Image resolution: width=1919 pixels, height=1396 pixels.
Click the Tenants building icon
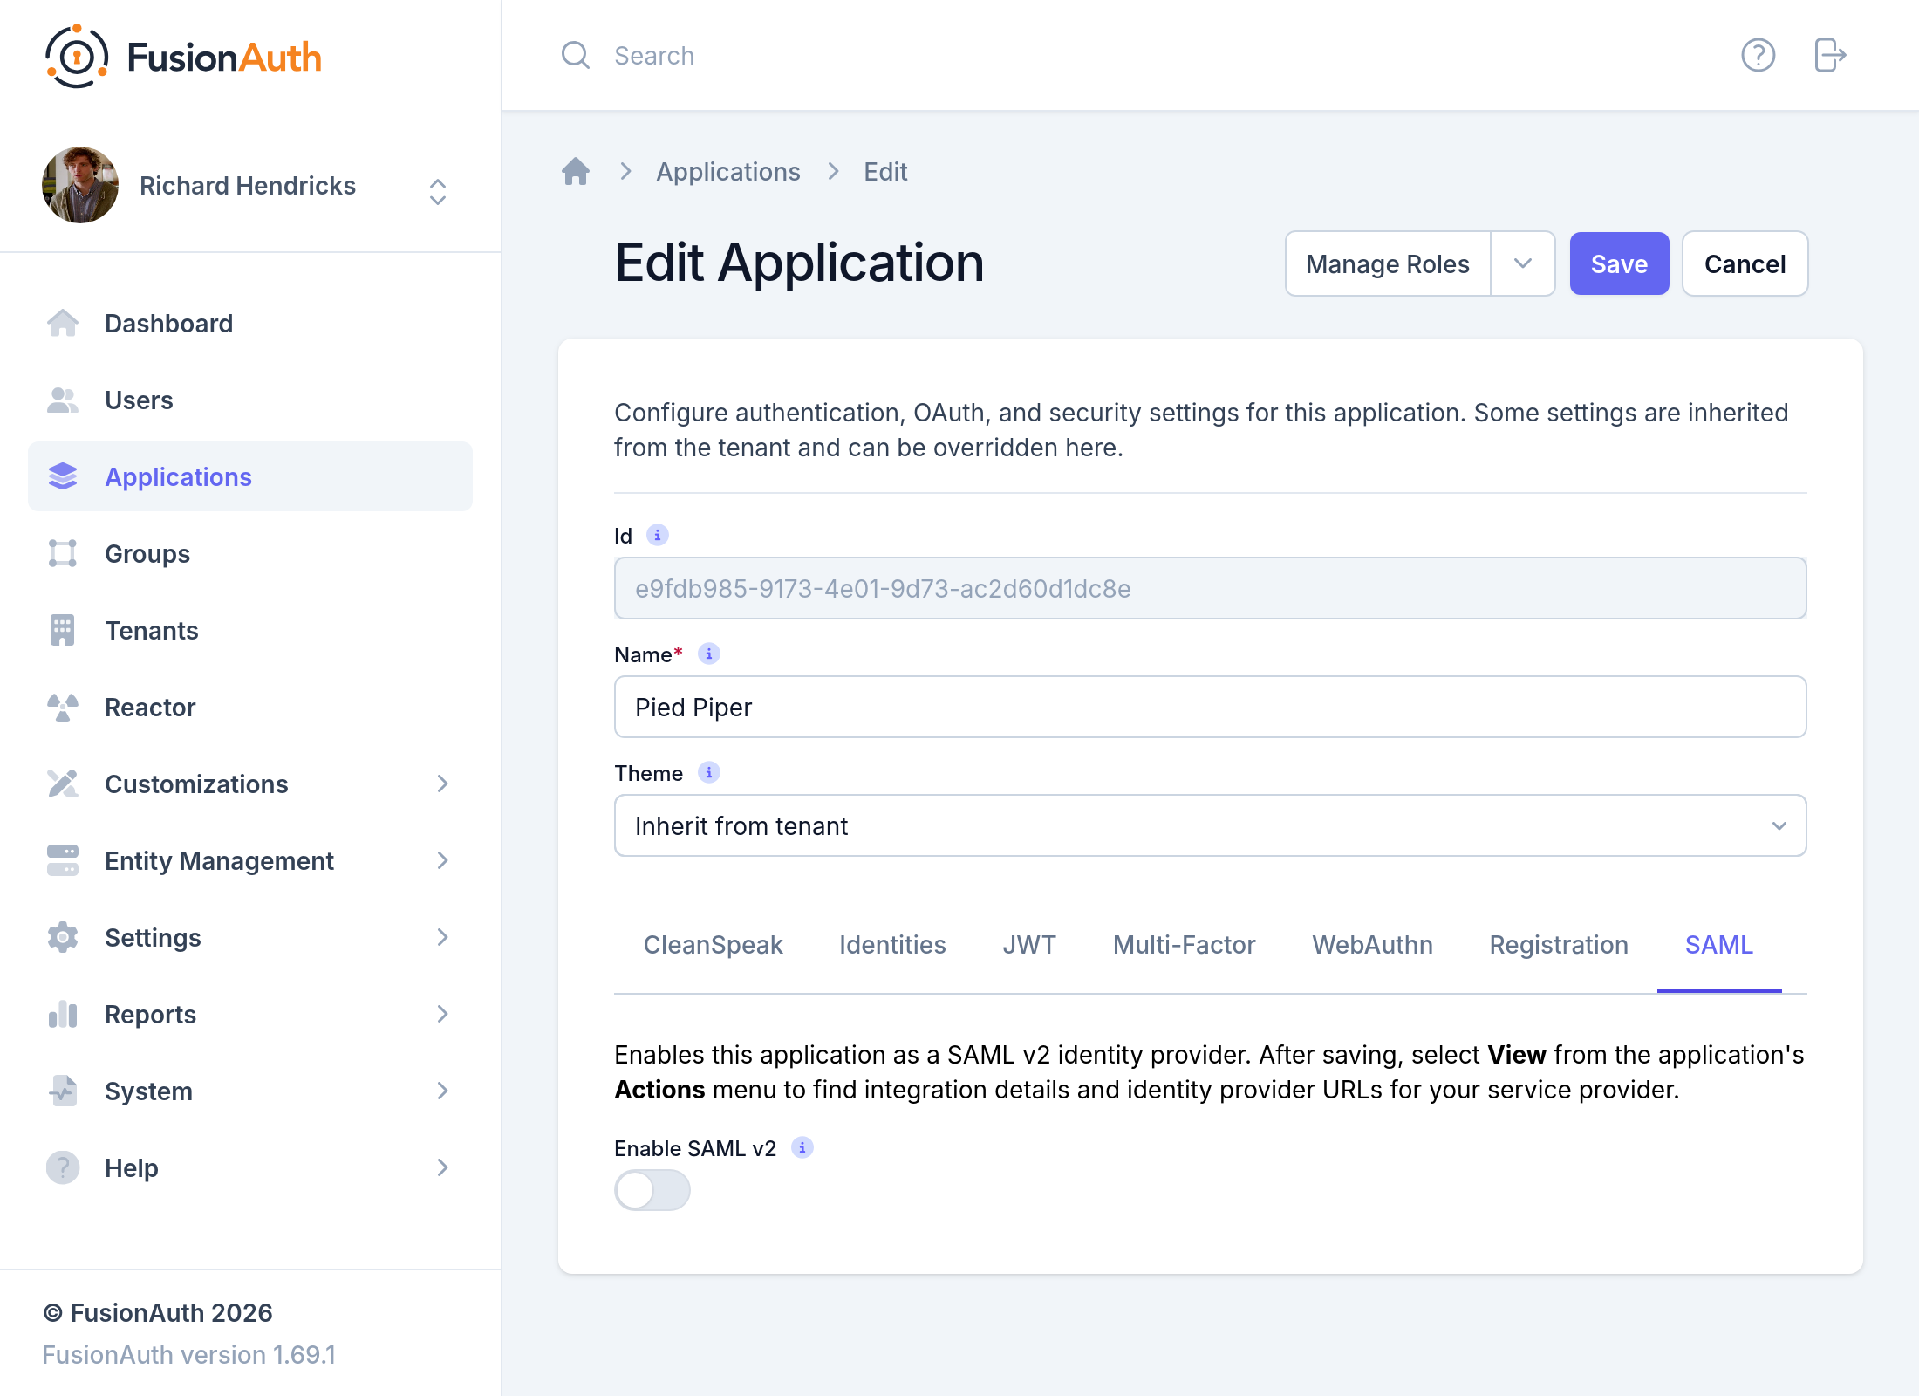63,631
